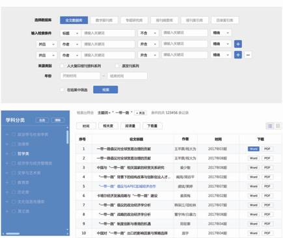Click the sidebar horizontal scrollbar thumb
This screenshot has width=283, height=238.
[x=13, y=233]
